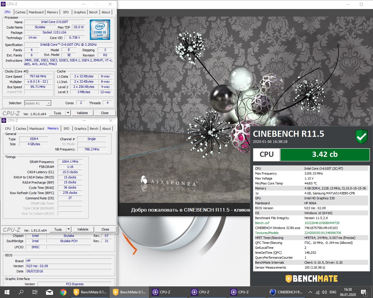373x298 pixels.
Task: Switch to second BenchMate taskbar window
Action: tap(129, 292)
